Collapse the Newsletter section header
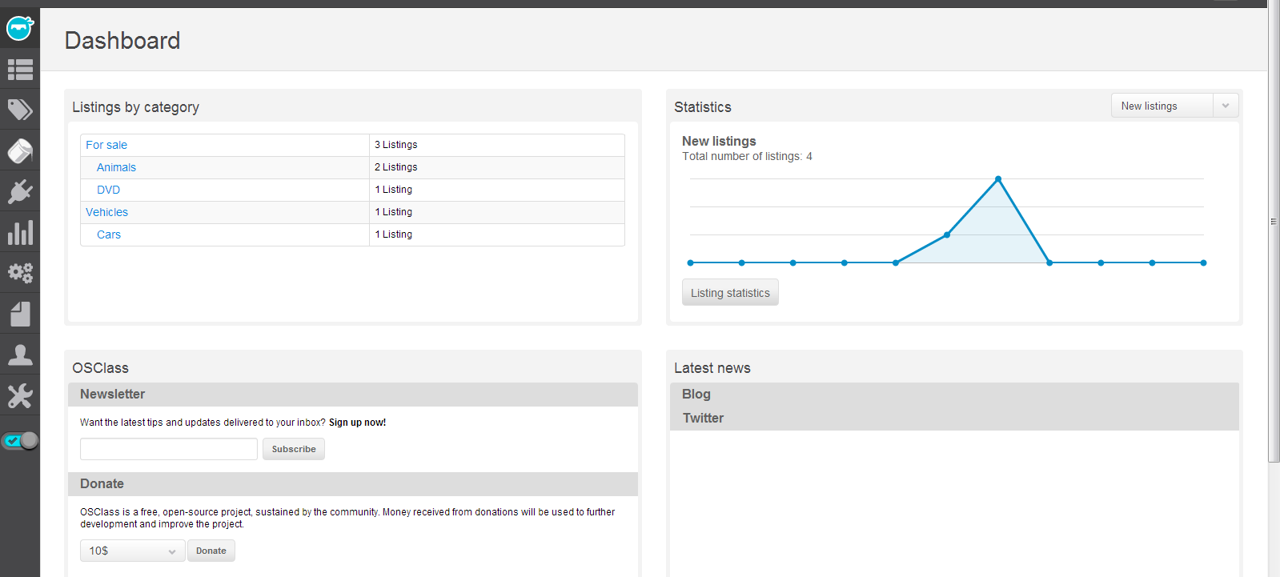Screen dimensions: 1280x577 [353, 395]
